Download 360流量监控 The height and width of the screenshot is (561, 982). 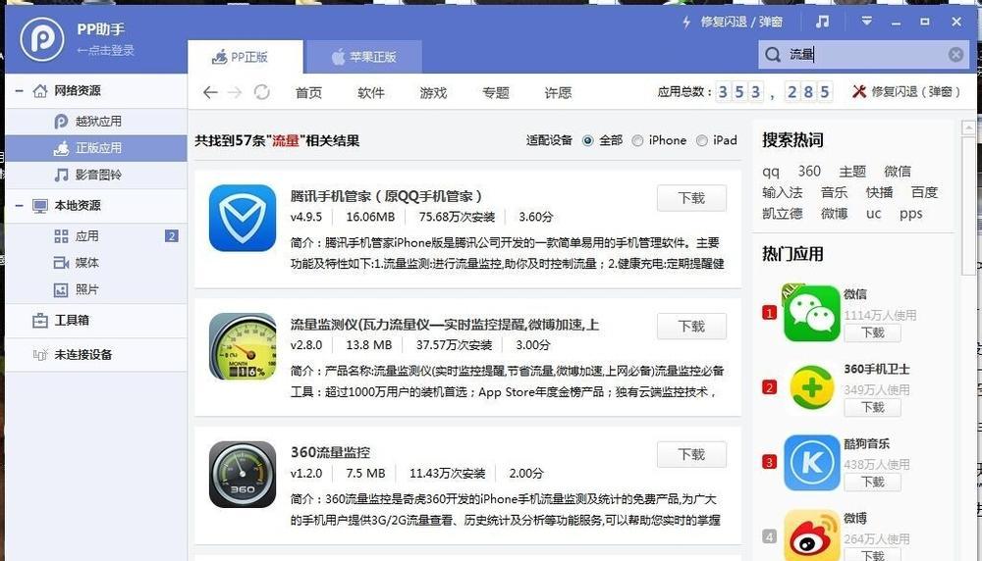(x=691, y=455)
